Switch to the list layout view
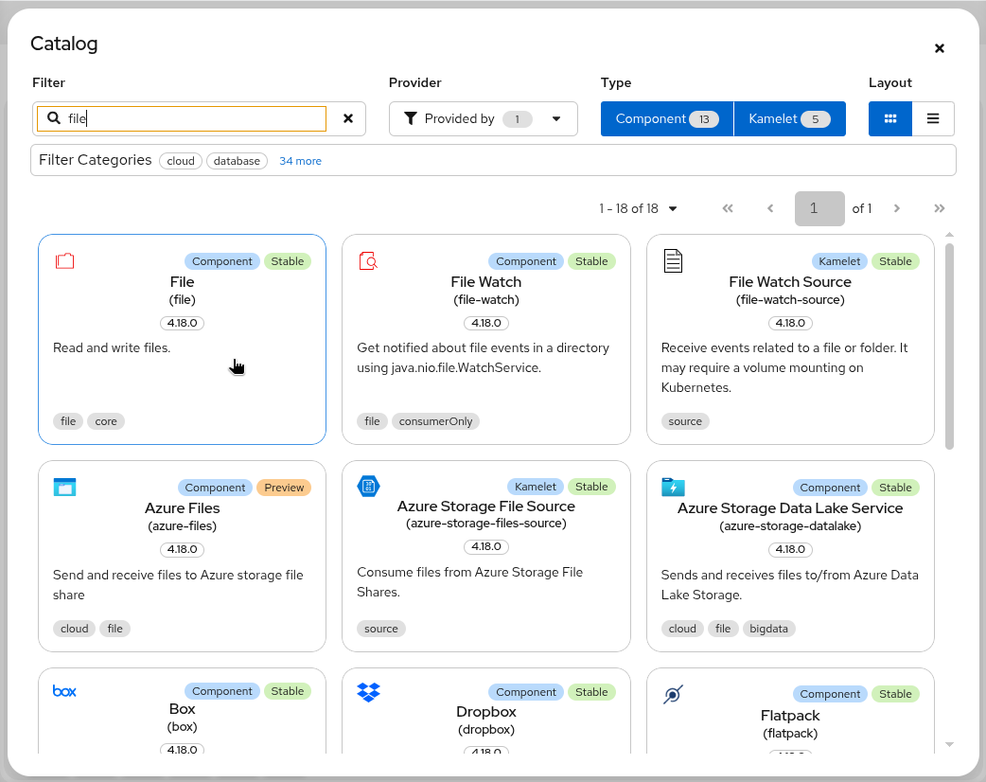This screenshot has width=986, height=782. (x=933, y=118)
